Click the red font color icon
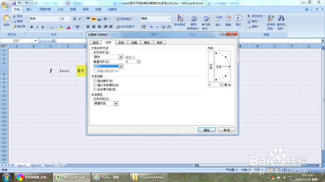The image size is (325, 182). coord(69,27)
